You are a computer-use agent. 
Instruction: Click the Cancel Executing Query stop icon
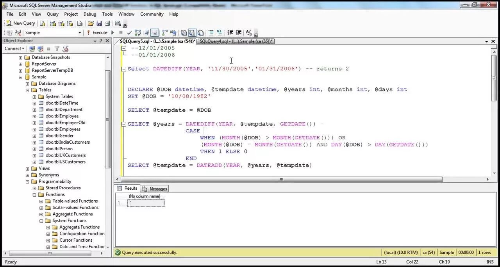tap(121, 33)
